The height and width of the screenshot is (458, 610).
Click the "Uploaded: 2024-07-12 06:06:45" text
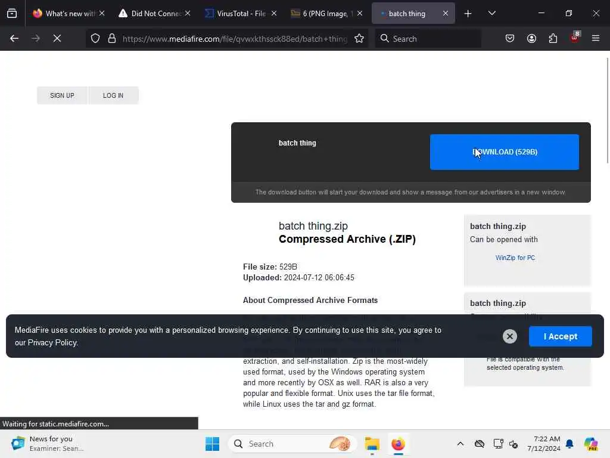pos(299,278)
